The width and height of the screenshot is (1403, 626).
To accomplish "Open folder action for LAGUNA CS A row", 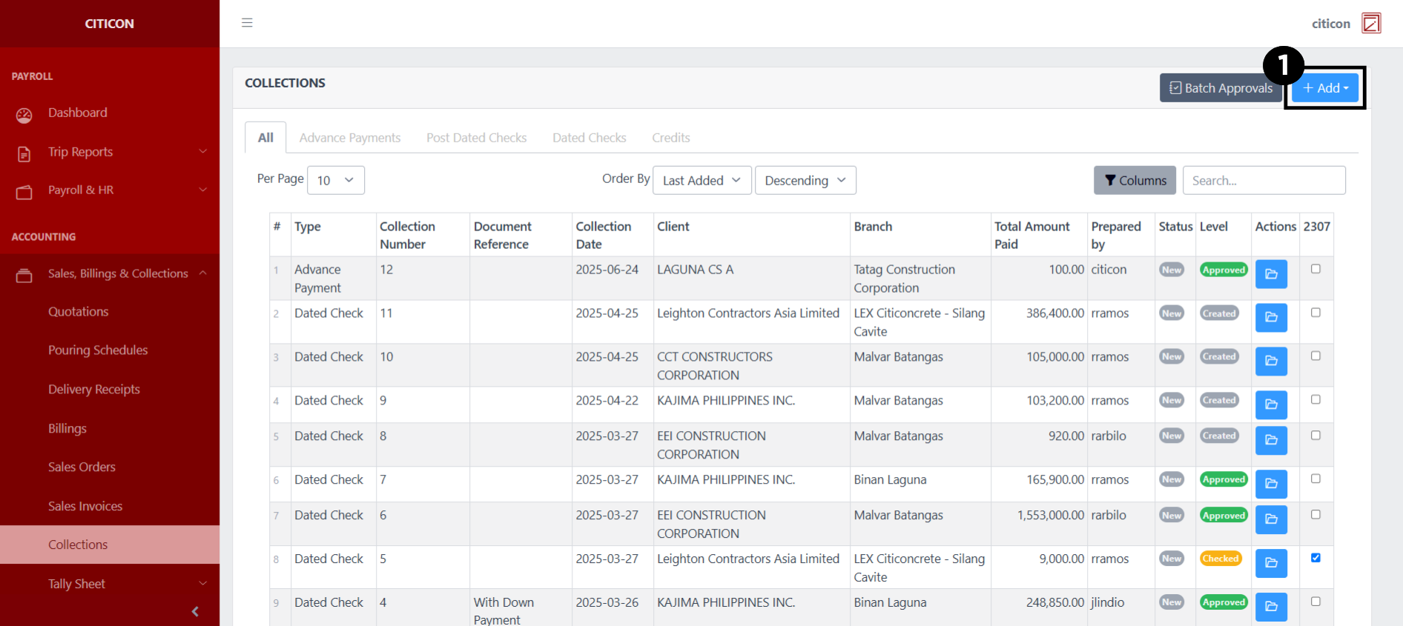I will [x=1270, y=274].
